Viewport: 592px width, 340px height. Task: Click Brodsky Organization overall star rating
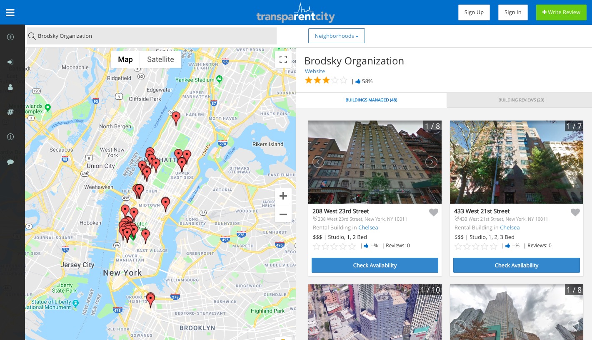pos(326,81)
